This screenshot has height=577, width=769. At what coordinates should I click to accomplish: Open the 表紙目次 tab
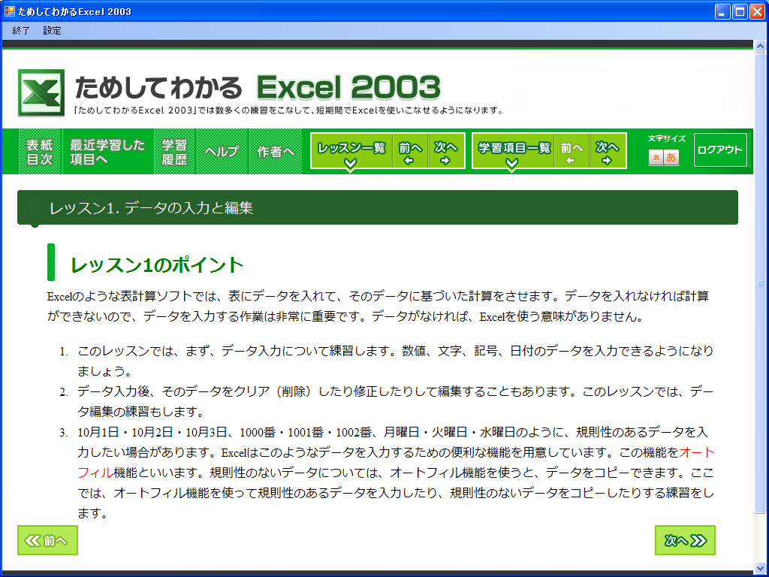tap(40, 152)
